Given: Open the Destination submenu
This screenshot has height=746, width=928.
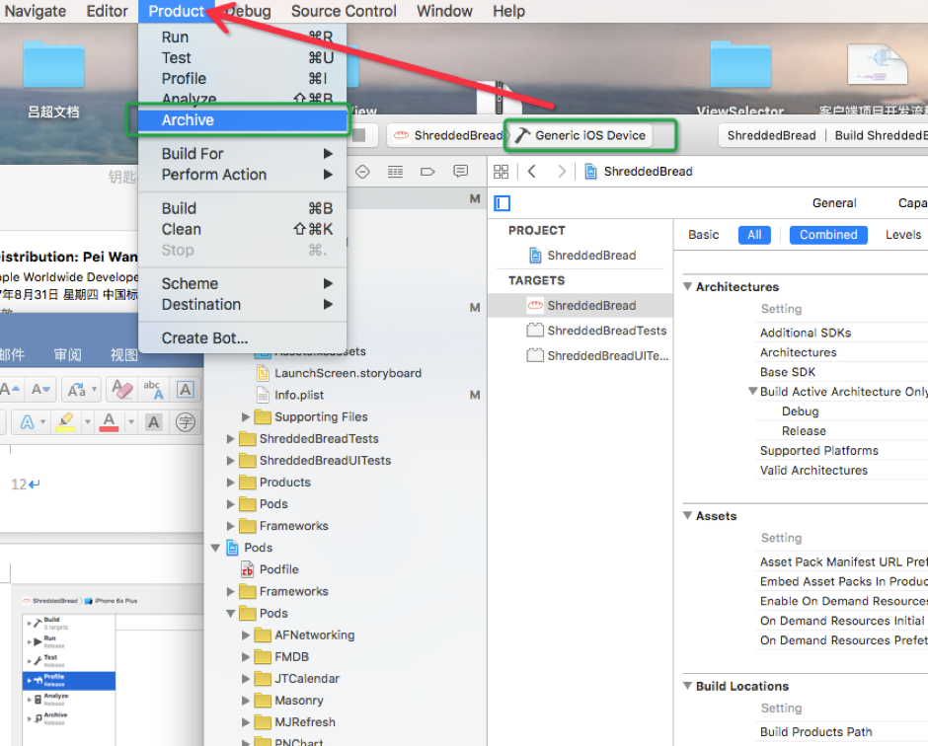Looking at the screenshot, I should pos(242,304).
